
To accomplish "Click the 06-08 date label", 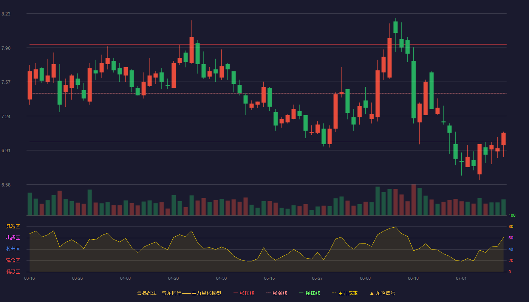I will coord(365,278).
